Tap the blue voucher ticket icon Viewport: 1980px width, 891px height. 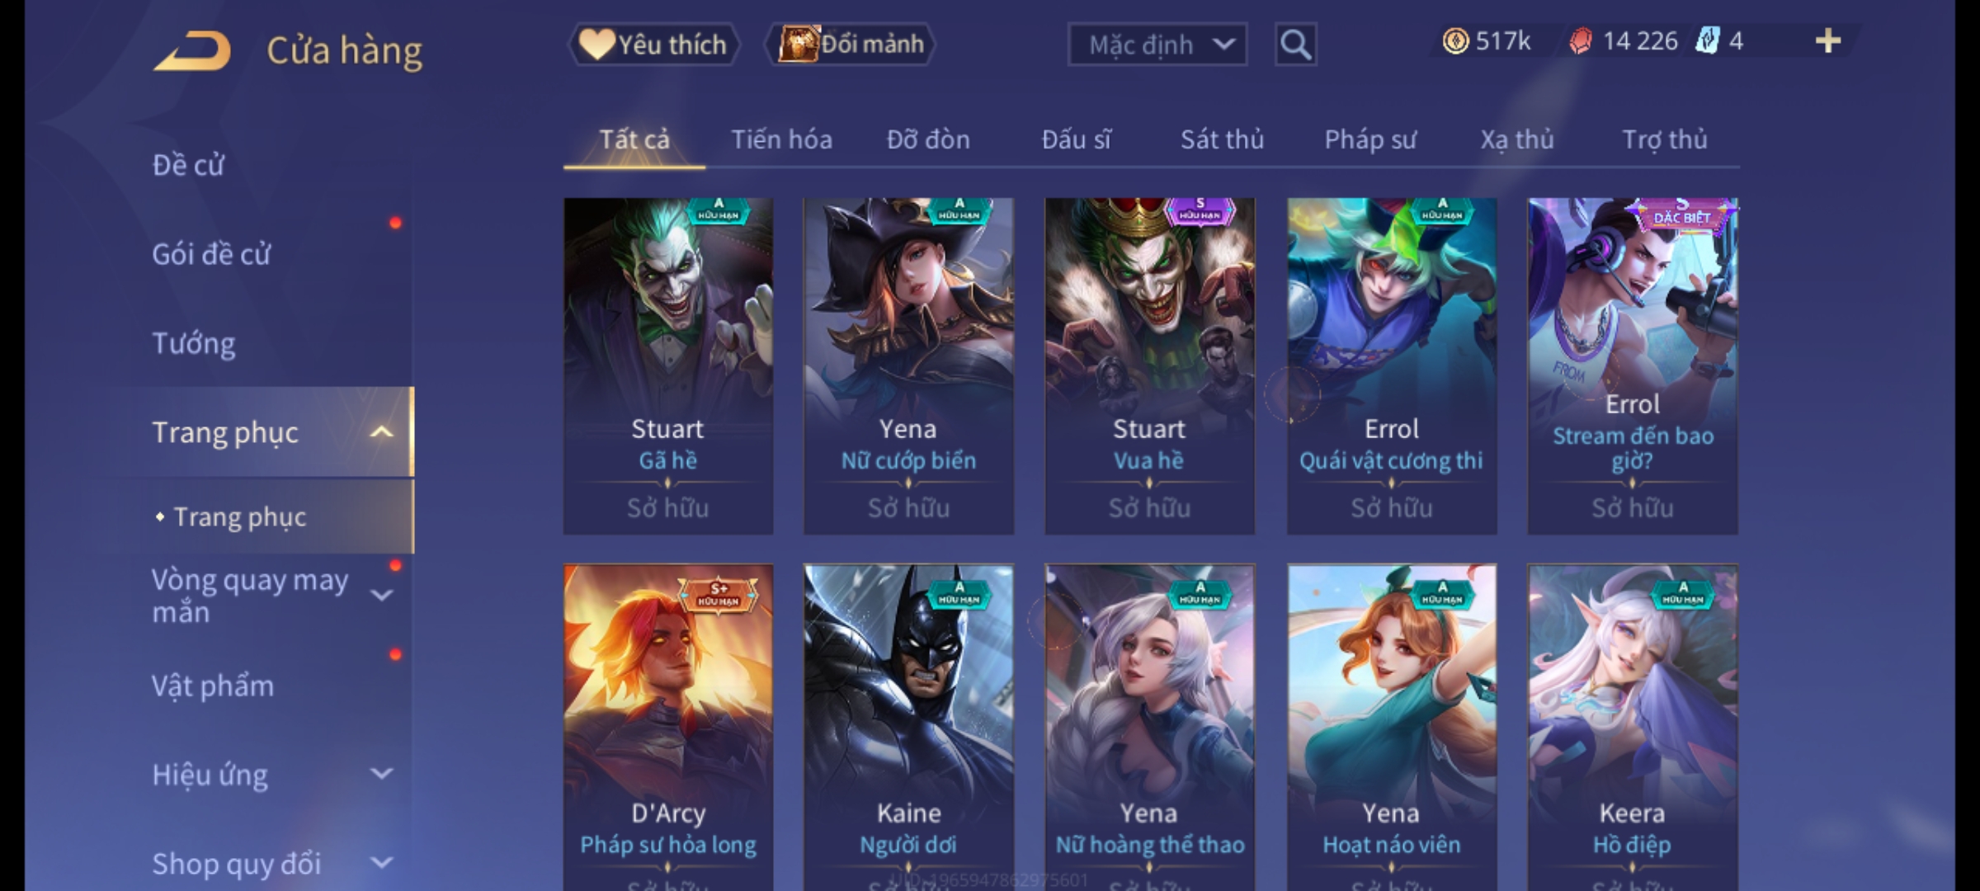coord(1707,41)
